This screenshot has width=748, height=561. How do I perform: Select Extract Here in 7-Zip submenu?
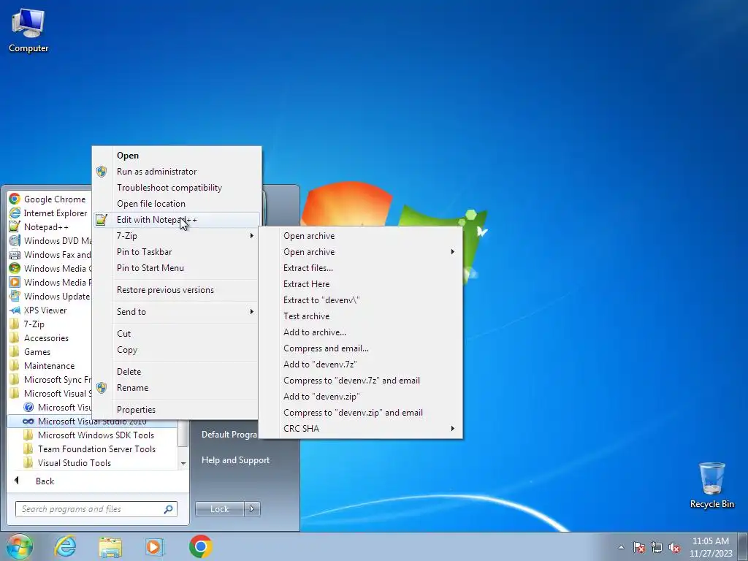click(361, 284)
